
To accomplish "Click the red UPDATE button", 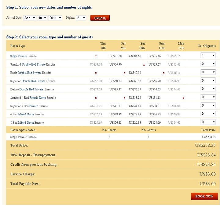I will click(x=100, y=18).
